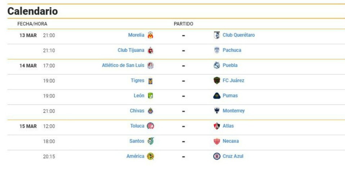Screen dimensions: 345x171
Task: Open the Pachuca team link
Action: (232, 50)
